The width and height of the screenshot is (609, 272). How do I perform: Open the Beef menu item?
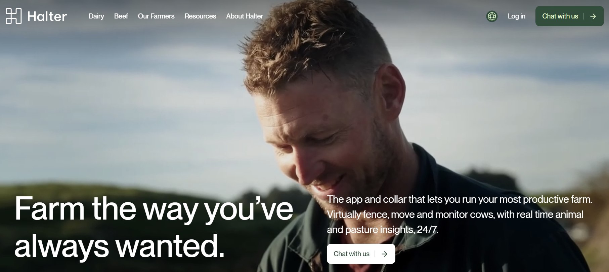tap(121, 16)
